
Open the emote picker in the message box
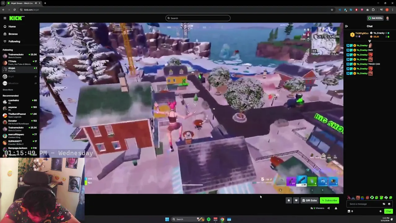[389, 204]
